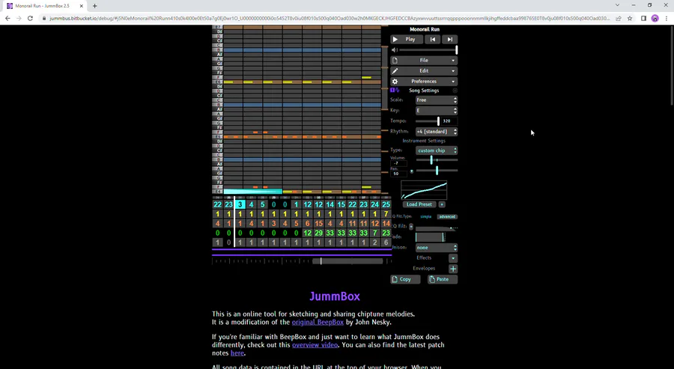Select pattern 7 in the yellow channel

pyautogui.click(x=386, y=214)
